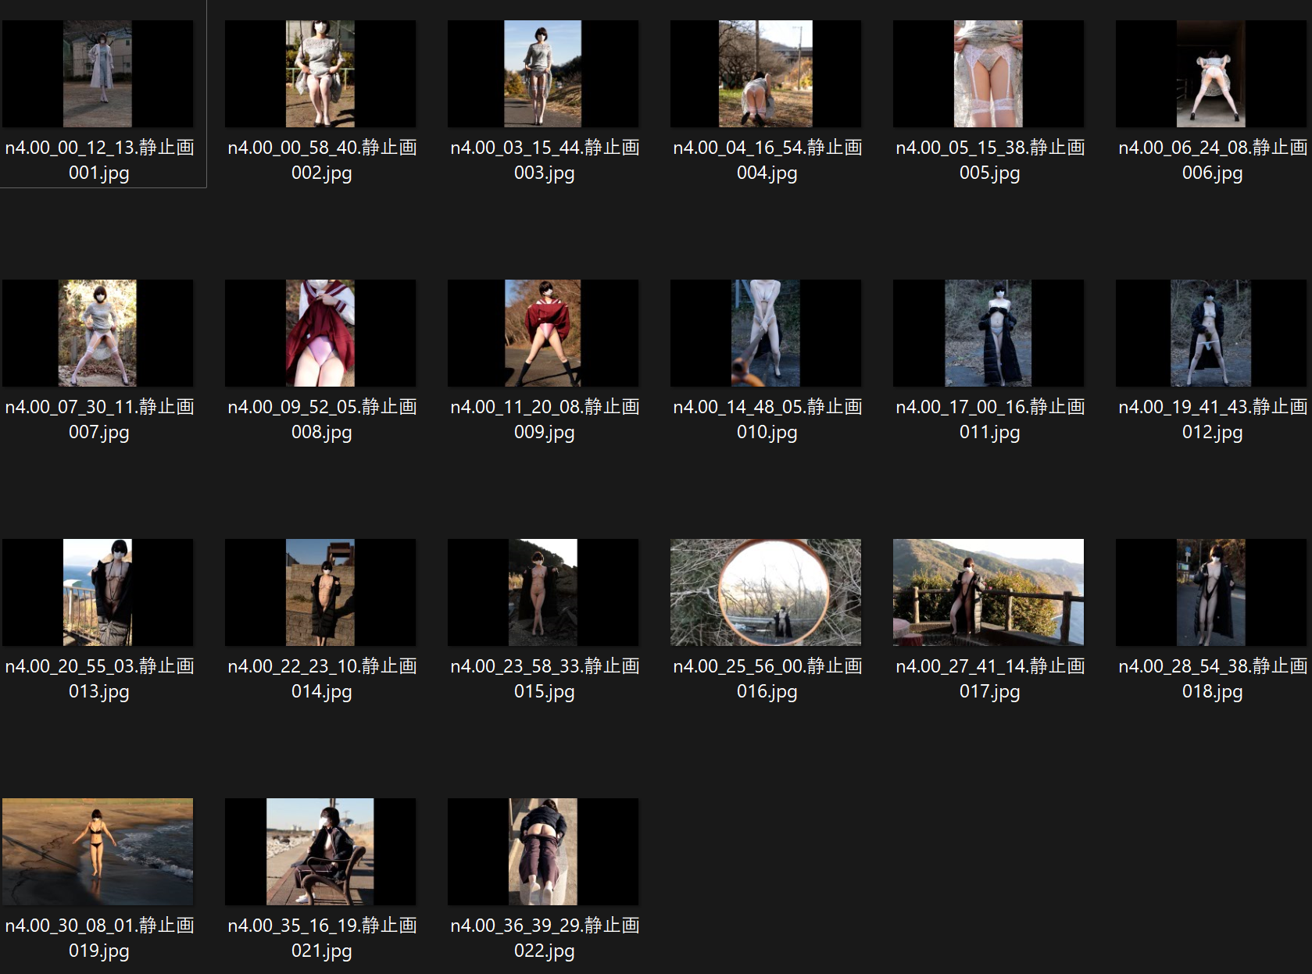Click the filename label n4.00_36_39_29 022.jpg
Viewport: 1312px width, 974px height.
[544, 938]
